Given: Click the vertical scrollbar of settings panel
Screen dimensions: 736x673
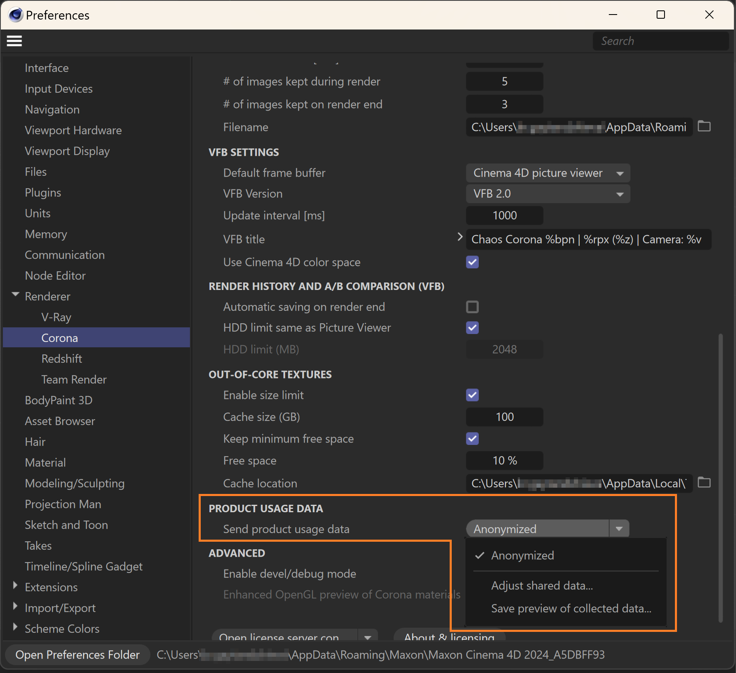Looking at the screenshot, I should coord(720,478).
